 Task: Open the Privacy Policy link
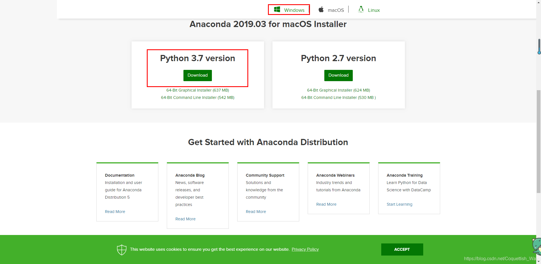[305, 249]
